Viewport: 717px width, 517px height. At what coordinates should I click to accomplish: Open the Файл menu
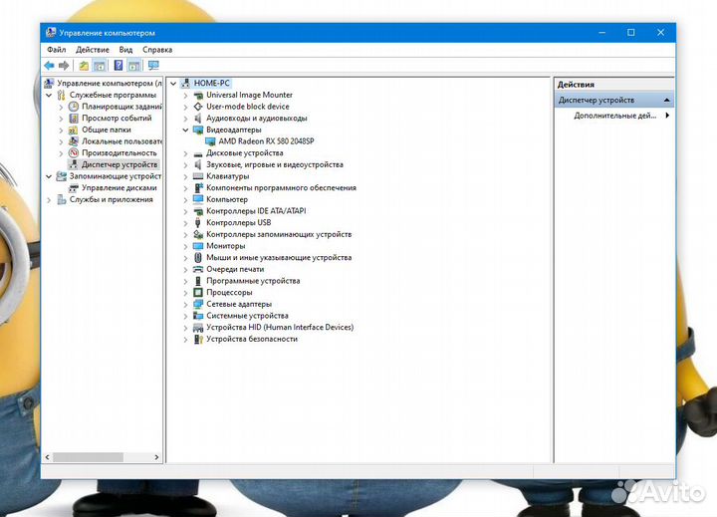pyautogui.click(x=55, y=49)
